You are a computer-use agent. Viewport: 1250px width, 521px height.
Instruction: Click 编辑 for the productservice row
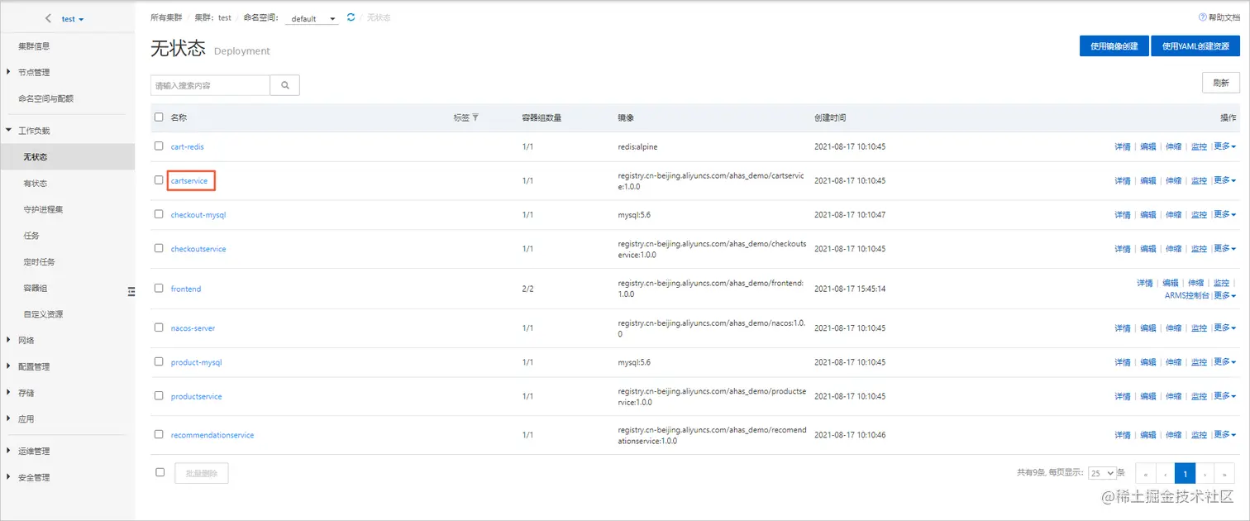click(1148, 396)
